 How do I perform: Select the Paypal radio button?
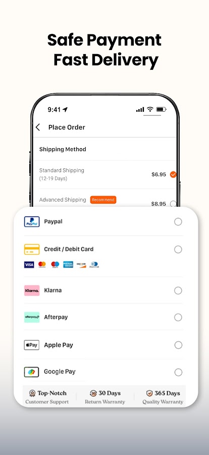point(178,222)
